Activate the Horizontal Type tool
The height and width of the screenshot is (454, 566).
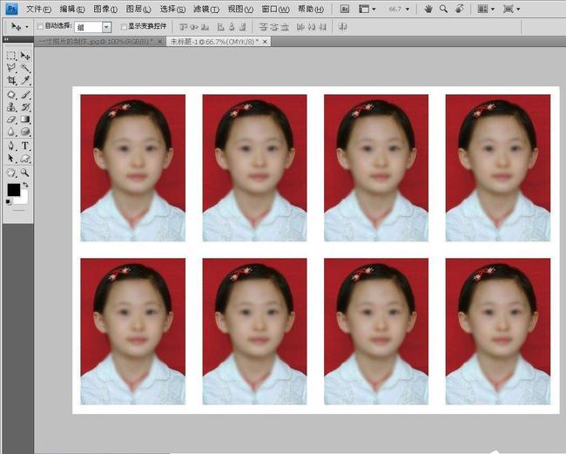tap(25, 146)
